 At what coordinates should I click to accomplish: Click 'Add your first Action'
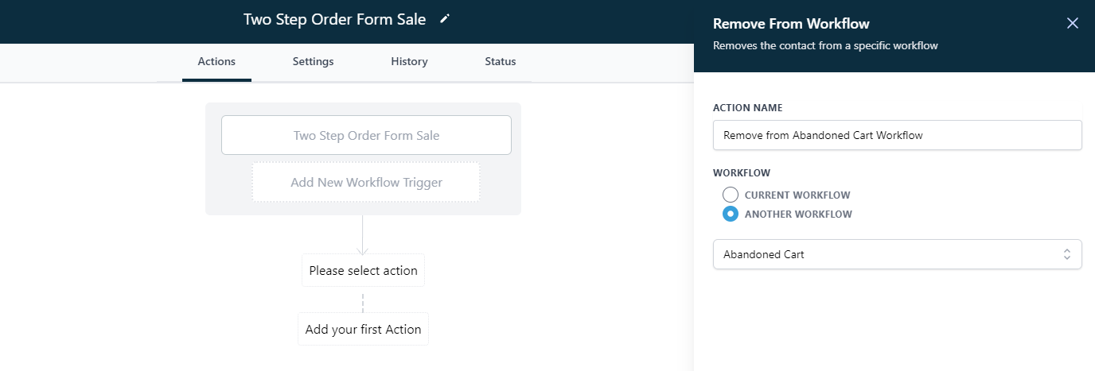click(363, 329)
